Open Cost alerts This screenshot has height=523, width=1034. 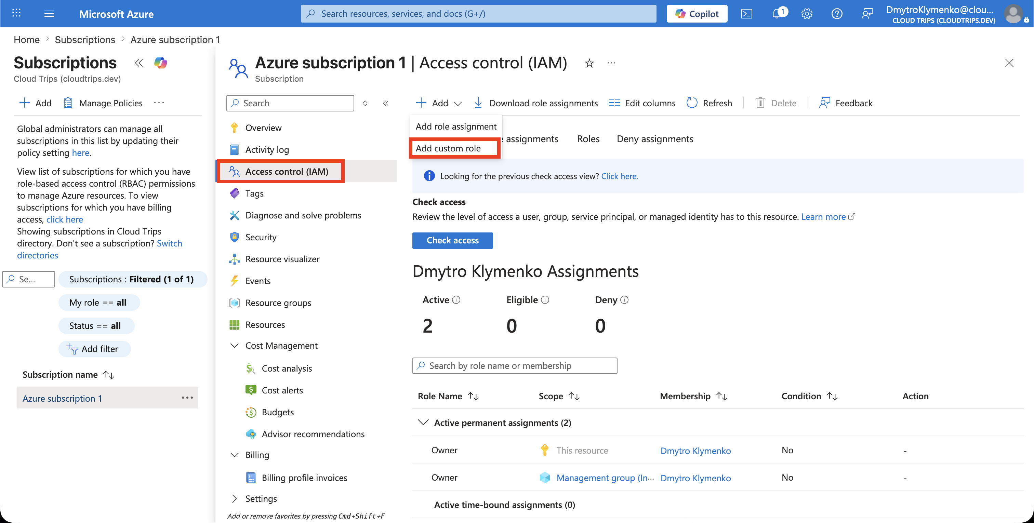click(x=282, y=390)
